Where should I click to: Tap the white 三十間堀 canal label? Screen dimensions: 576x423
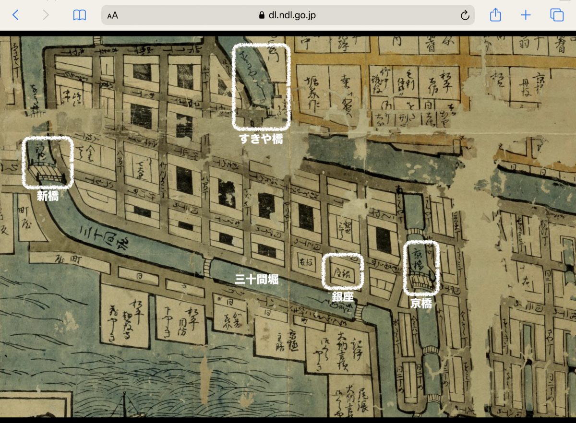click(257, 279)
